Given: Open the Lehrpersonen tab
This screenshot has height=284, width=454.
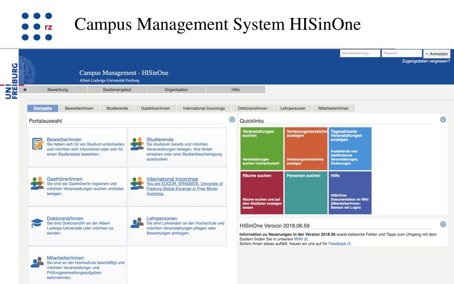Looking at the screenshot, I should pos(293,108).
